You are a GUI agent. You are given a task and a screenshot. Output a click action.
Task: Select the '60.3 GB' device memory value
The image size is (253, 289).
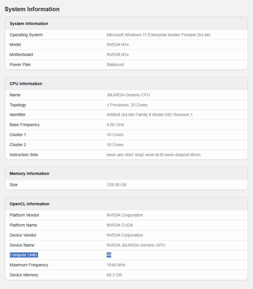click(x=114, y=275)
